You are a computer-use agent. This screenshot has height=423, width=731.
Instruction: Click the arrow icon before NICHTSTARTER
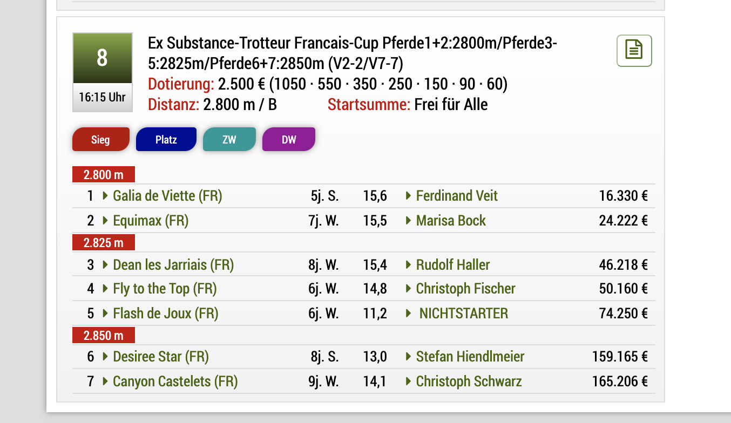coord(409,313)
